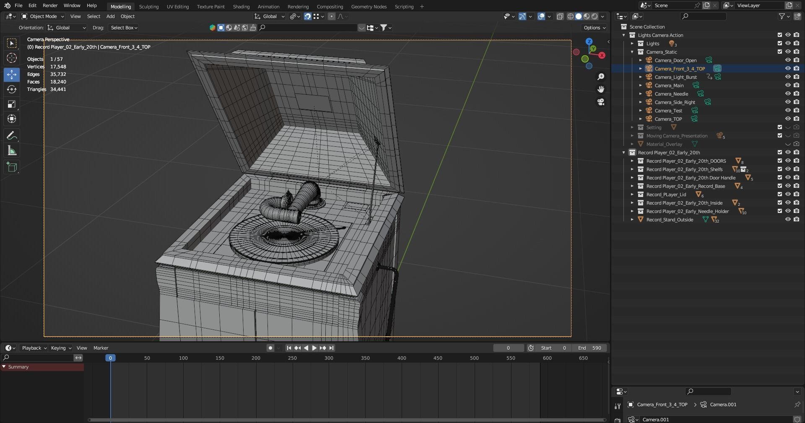Activate the Measure tool
The height and width of the screenshot is (423, 805).
12,151
